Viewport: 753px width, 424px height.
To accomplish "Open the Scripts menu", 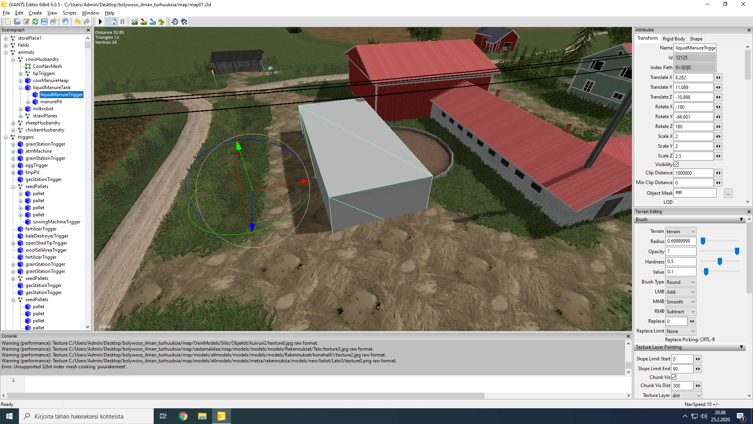I will [x=69, y=13].
